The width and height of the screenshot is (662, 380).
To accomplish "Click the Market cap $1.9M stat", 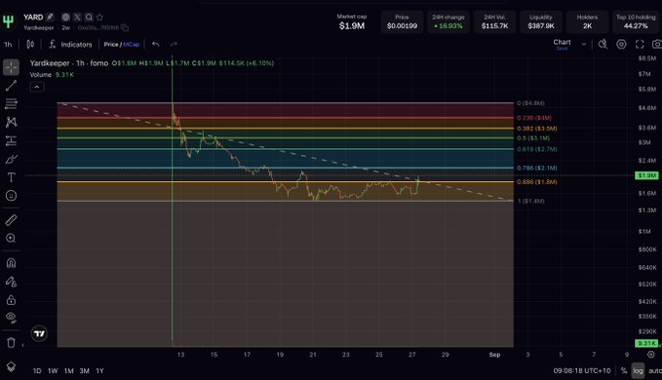I will (x=352, y=22).
